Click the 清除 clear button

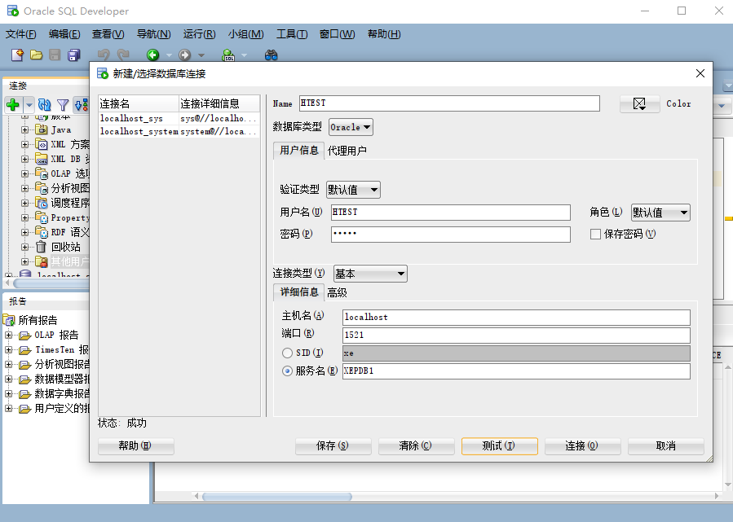[416, 446]
